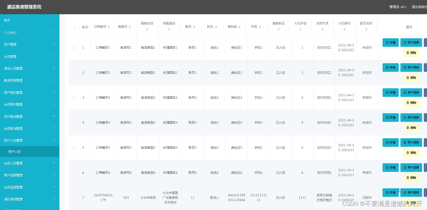
Task: Sort by 入住押金 using its arrows
Action: (x=300, y=29)
